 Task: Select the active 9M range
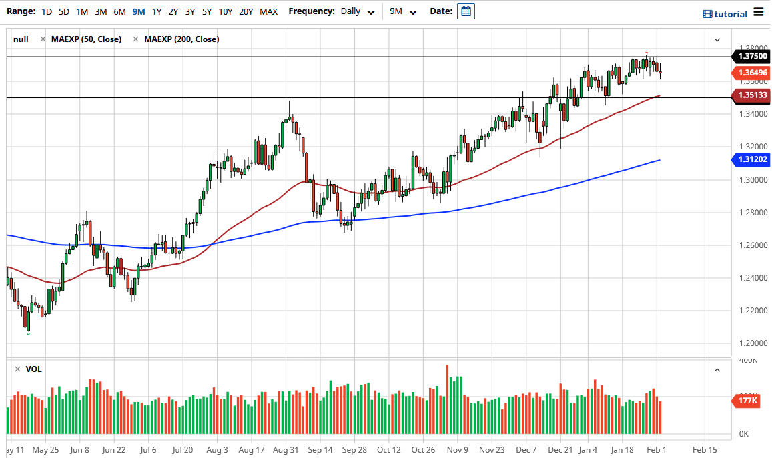[139, 11]
